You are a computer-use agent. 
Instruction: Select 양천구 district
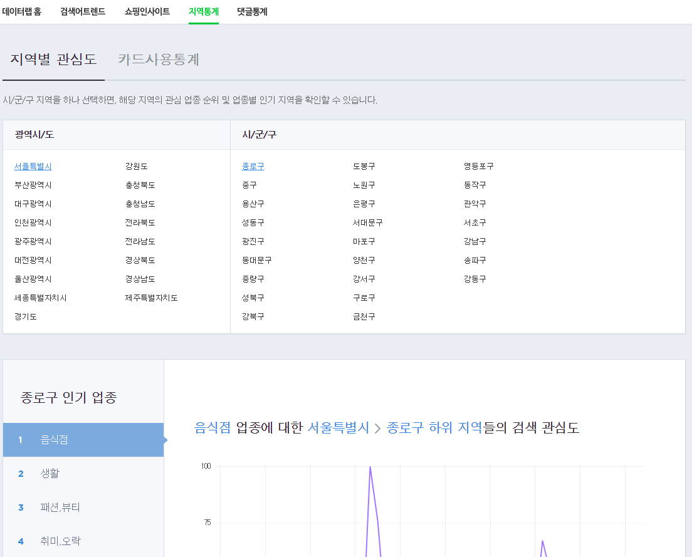tap(364, 260)
